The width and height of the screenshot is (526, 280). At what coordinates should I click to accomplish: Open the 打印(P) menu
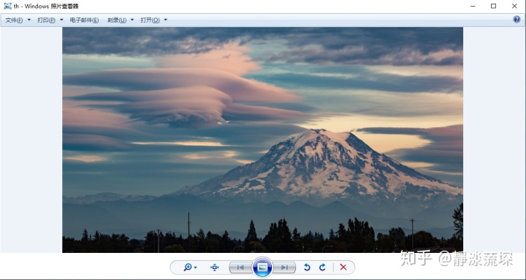[x=46, y=20]
